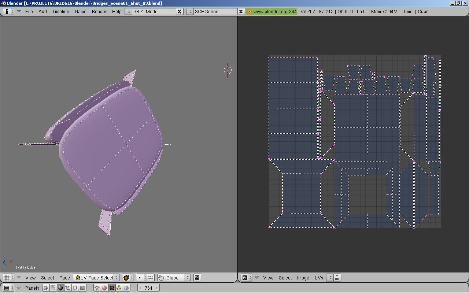Viewport: 469px width, 293px height.
Task: Open the 3D view's Select menu
Action: click(x=48, y=278)
